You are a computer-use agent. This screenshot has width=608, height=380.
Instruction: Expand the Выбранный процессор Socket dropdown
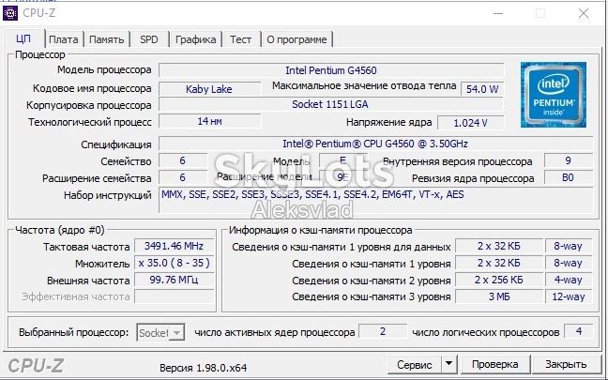(x=176, y=333)
